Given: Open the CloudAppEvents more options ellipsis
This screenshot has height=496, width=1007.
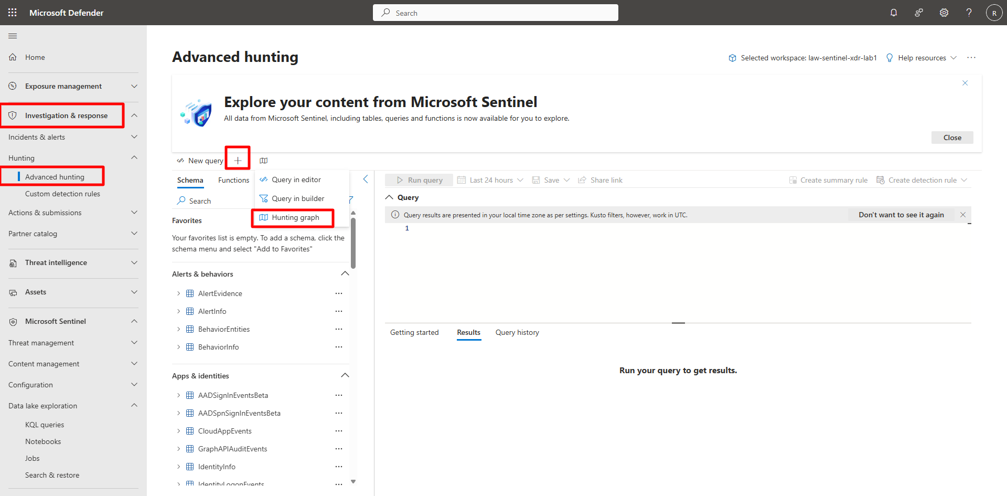Looking at the screenshot, I should (339, 431).
